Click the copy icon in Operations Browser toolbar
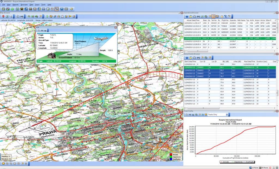 (x=195, y=17)
